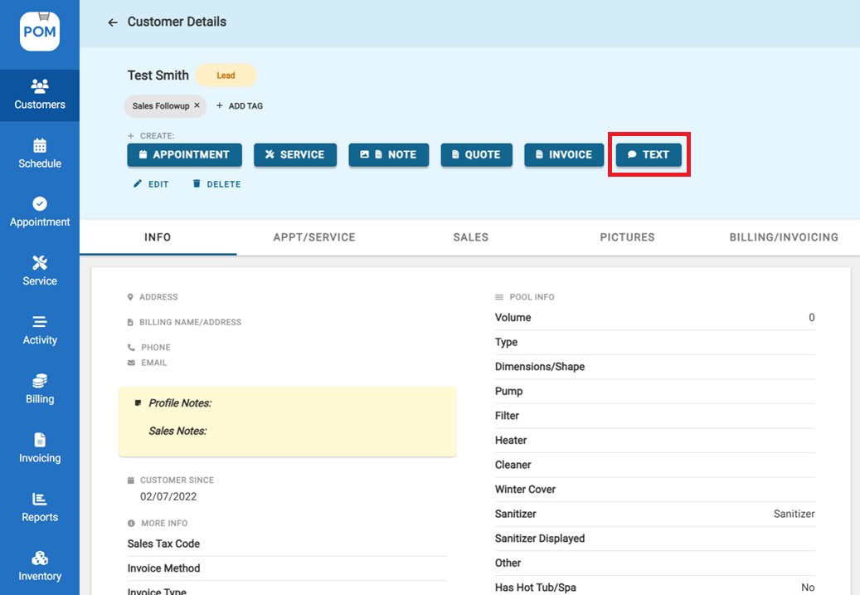
Task: Remove the Sales Followup tag
Action: 197,105
